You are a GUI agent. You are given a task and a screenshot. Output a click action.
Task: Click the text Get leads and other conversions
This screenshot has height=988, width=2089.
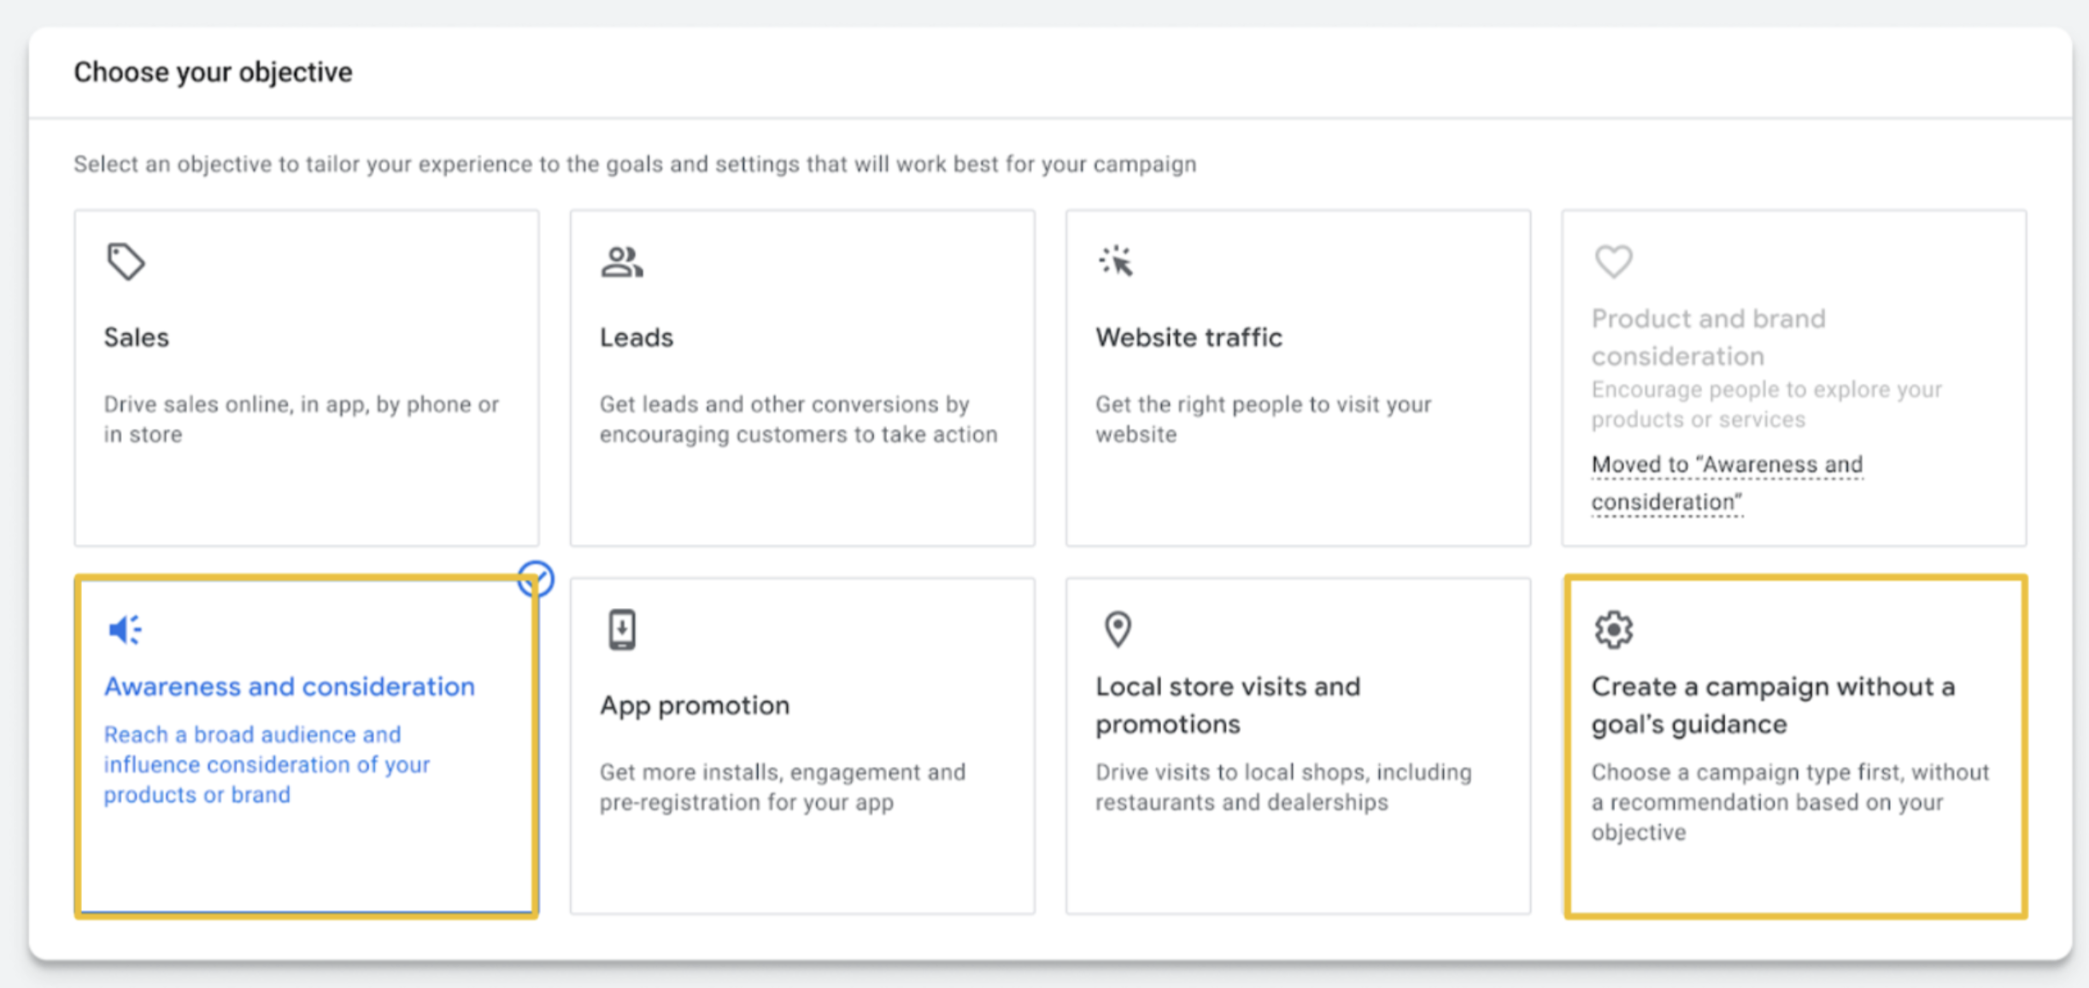coord(798,419)
